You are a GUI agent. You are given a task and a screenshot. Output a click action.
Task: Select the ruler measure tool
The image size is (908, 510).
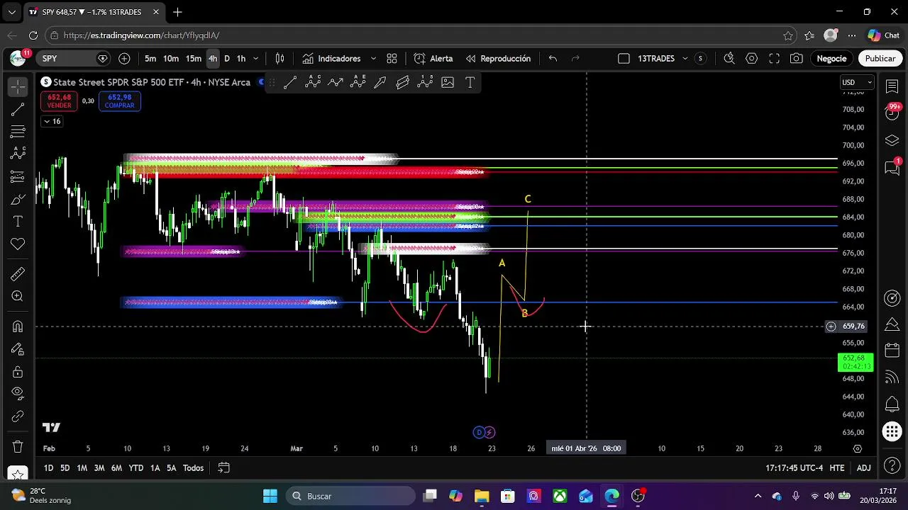[x=18, y=274]
